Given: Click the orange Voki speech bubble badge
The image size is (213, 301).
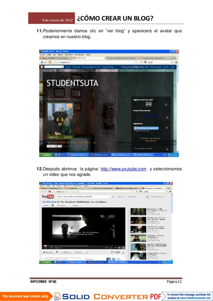Looking at the screenshot, I should tap(69, 106).
